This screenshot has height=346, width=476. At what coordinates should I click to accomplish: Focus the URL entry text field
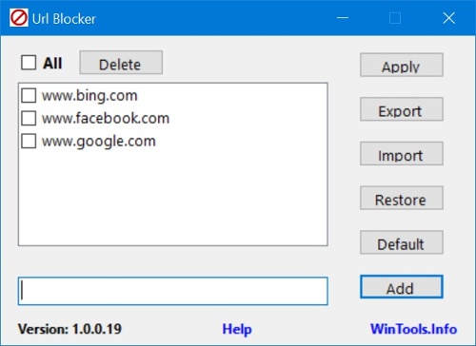(173, 291)
